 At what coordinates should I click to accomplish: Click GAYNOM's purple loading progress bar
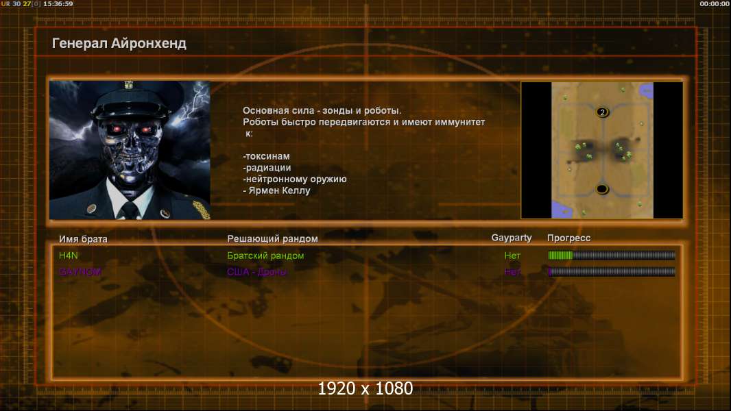tap(611, 271)
